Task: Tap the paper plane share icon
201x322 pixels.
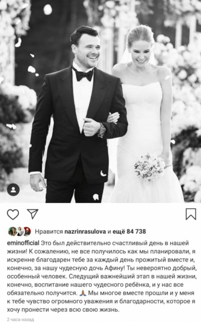Action: point(33,214)
